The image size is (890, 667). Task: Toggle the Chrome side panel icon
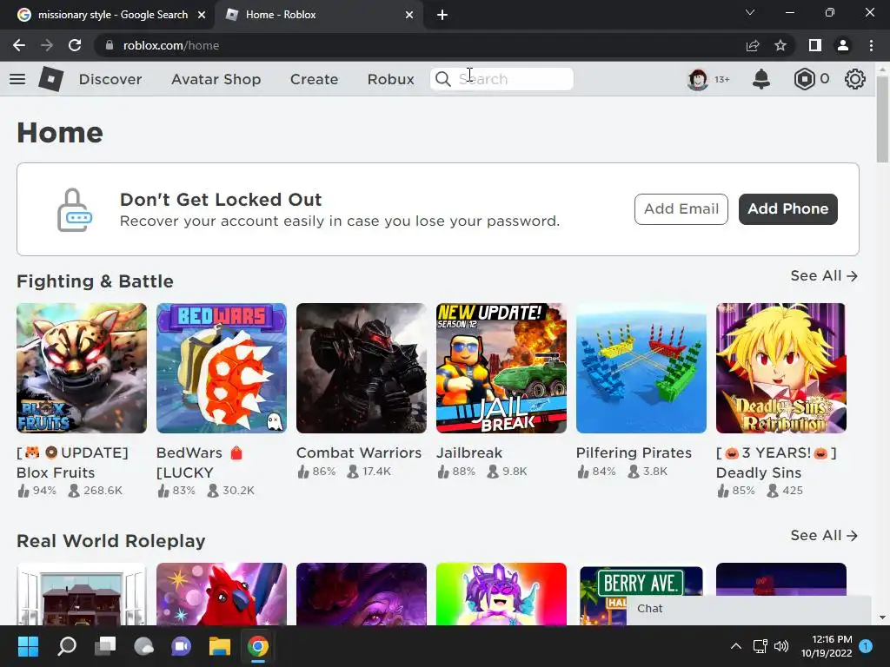815,45
